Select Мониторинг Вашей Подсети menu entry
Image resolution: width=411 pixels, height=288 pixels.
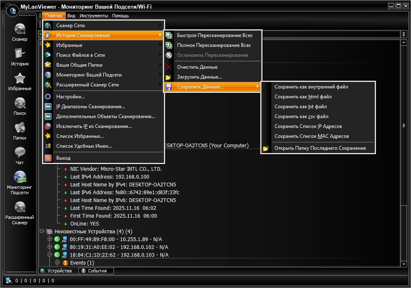pos(104,75)
